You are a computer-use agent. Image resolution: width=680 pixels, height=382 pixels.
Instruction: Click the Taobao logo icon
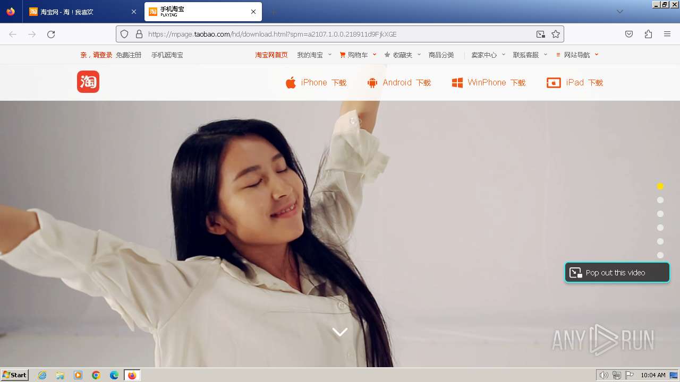[88, 82]
